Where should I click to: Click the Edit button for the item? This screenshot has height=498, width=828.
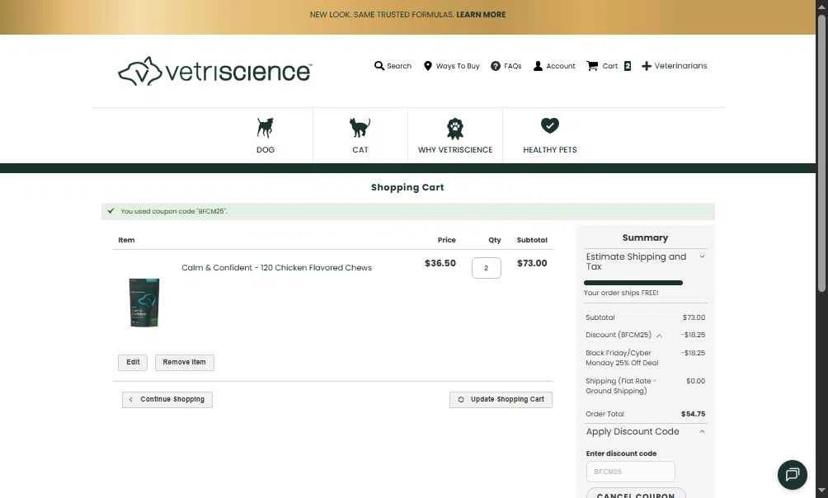pos(133,362)
